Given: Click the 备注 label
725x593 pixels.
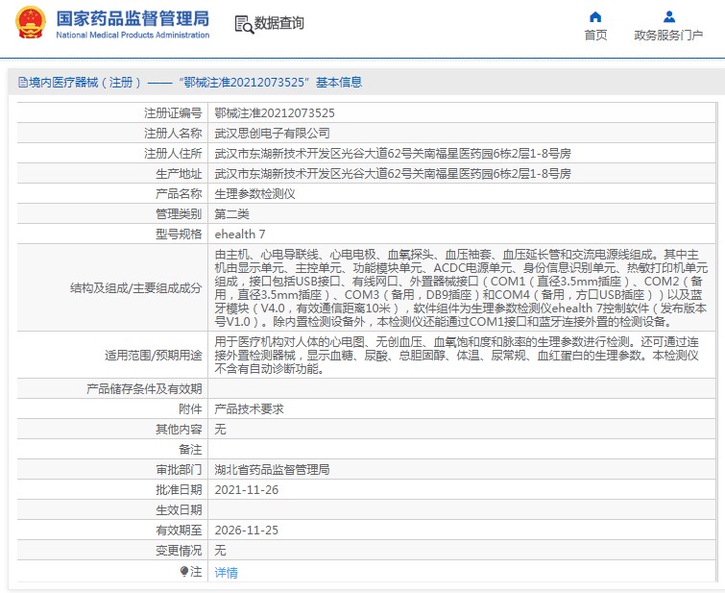Looking at the screenshot, I should coord(190,450).
